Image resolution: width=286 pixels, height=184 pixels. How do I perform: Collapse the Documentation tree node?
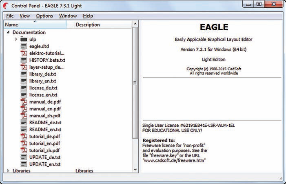pos(8,32)
